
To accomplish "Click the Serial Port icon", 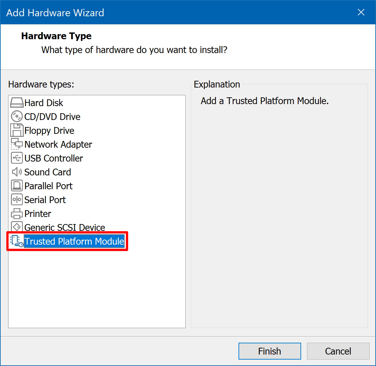I will (17, 200).
